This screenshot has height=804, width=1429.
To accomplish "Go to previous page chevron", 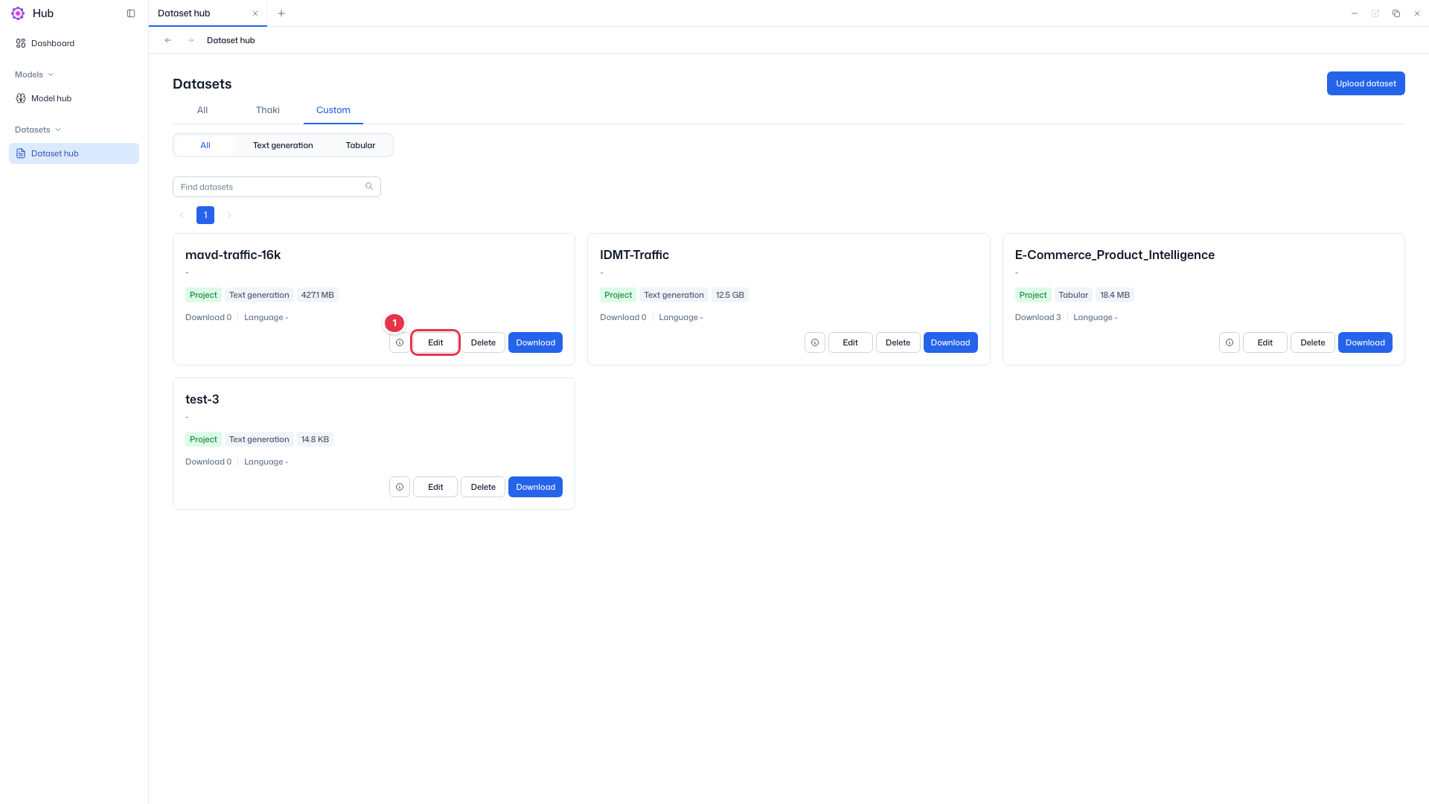I will tap(182, 215).
